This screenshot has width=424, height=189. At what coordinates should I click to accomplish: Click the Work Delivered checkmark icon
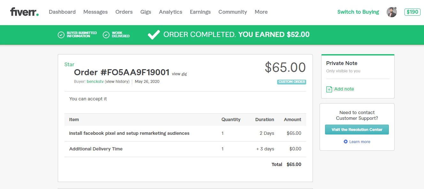point(106,35)
